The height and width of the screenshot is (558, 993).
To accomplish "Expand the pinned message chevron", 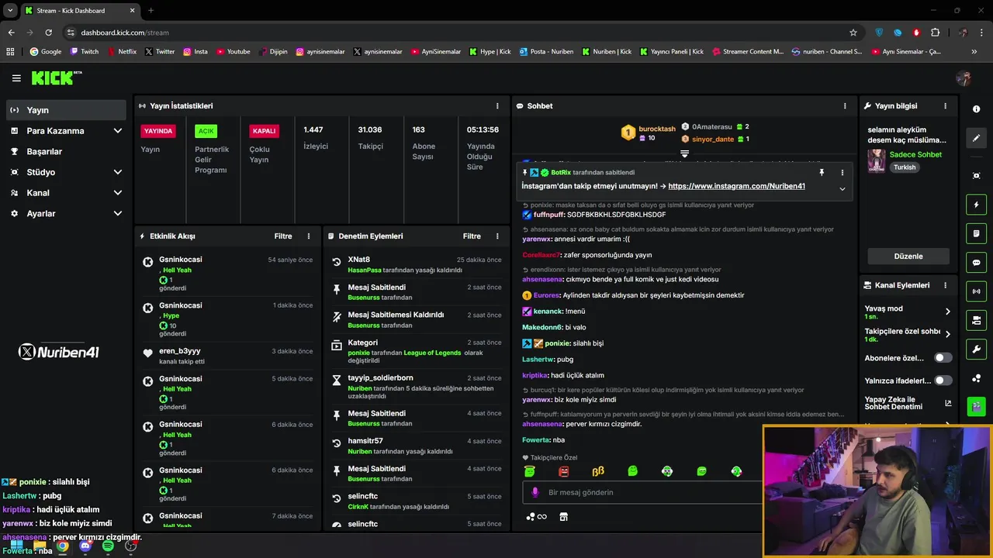I will [x=842, y=189].
